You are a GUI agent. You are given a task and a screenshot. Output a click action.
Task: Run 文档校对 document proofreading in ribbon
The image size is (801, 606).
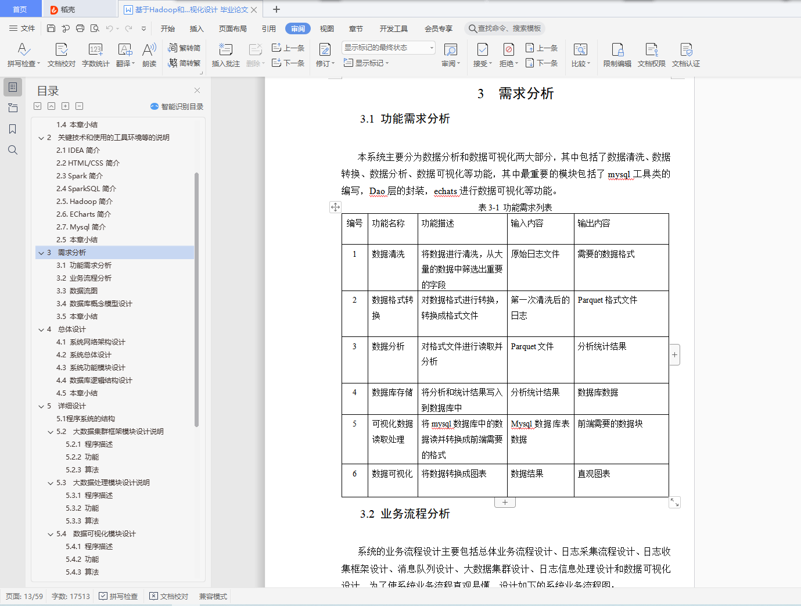pos(62,55)
